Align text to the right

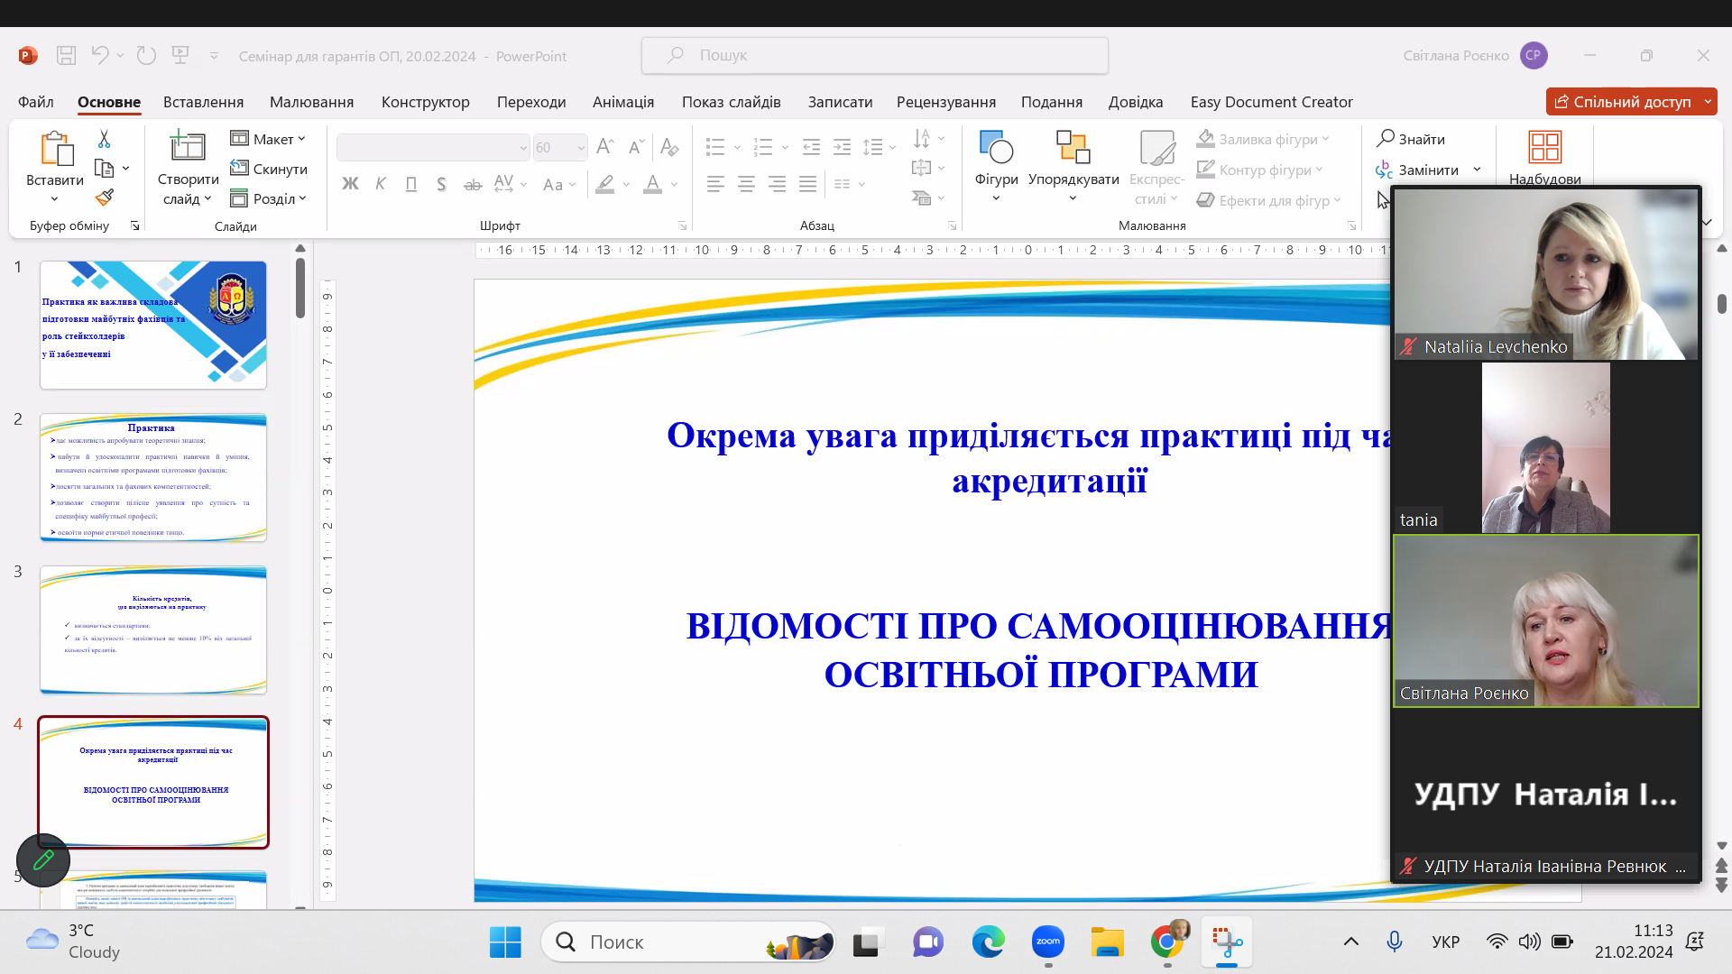[x=777, y=184]
